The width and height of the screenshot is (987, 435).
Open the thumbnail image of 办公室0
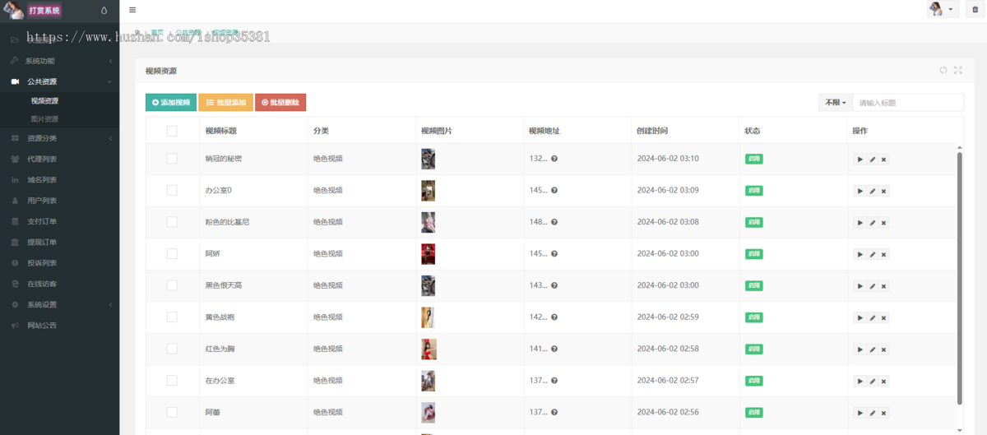coord(429,191)
